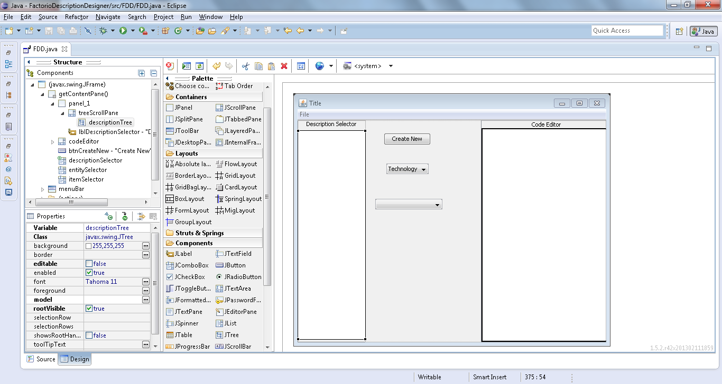722x384 pixels.
Task: Open the background property editor ellipsis
Action: click(146, 246)
